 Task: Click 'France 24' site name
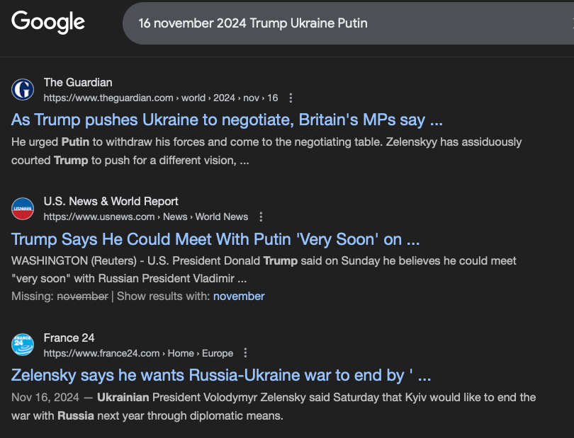69,338
